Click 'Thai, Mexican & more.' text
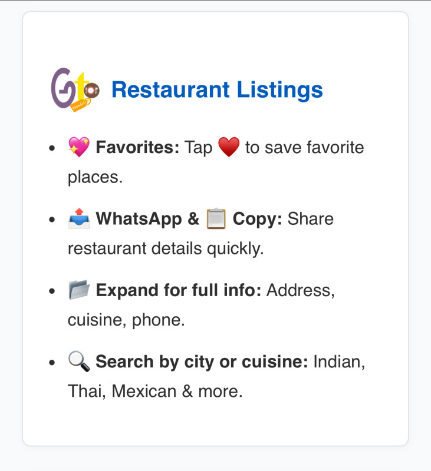 tap(155, 392)
